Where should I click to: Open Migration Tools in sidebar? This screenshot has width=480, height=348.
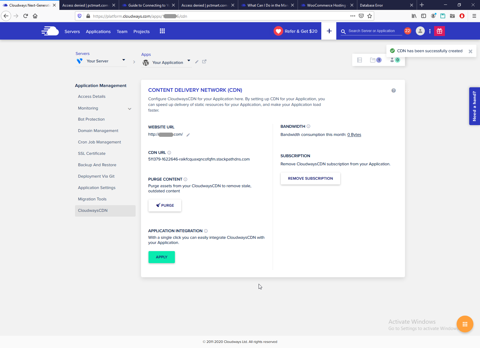tap(92, 199)
